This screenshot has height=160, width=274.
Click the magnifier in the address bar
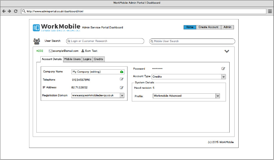[24, 11]
